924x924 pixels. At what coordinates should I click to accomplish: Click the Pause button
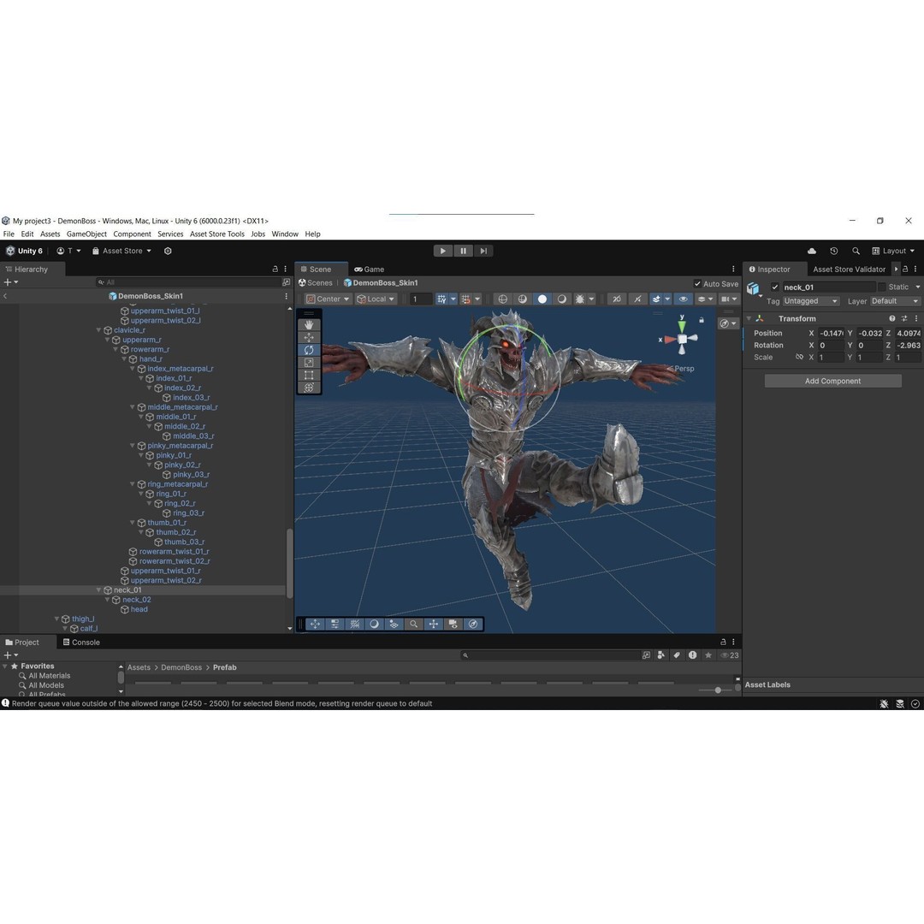(463, 251)
